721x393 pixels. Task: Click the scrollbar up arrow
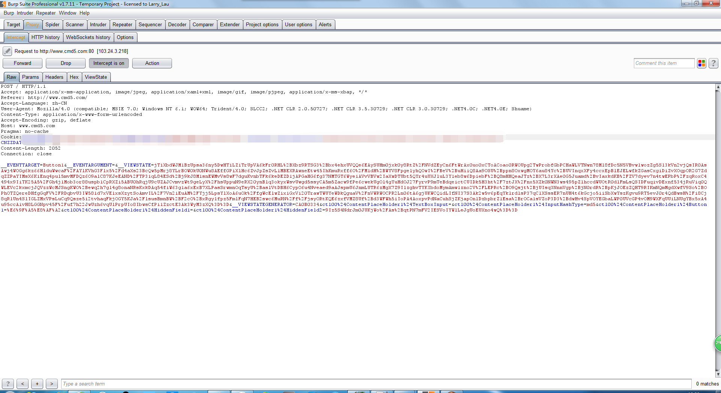718,87
